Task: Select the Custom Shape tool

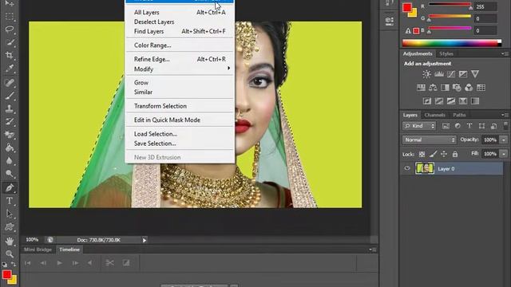Action: click(x=10, y=226)
